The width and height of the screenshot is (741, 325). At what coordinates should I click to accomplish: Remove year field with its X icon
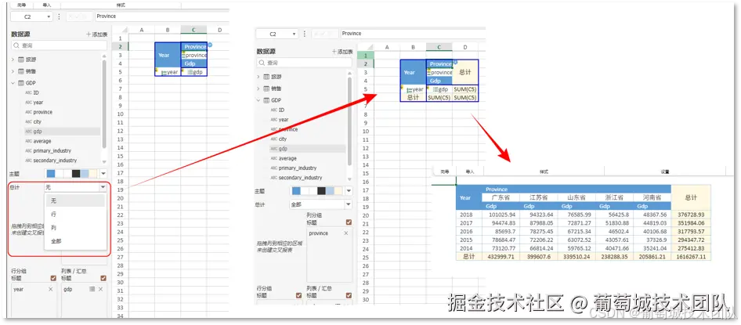(x=51, y=289)
